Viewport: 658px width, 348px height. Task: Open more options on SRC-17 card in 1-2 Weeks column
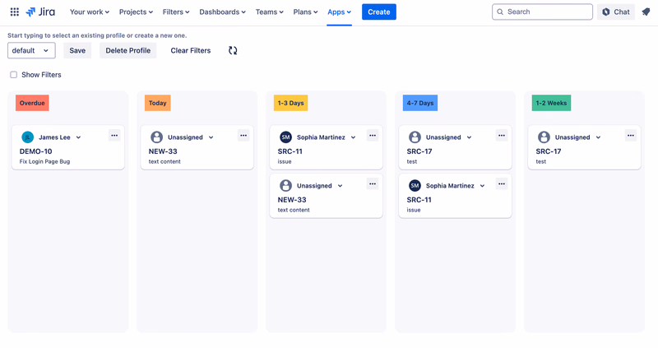tap(631, 135)
